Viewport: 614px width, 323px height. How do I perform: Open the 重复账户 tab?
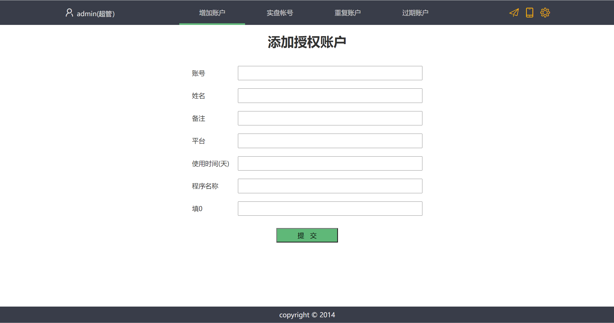click(348, 13)
